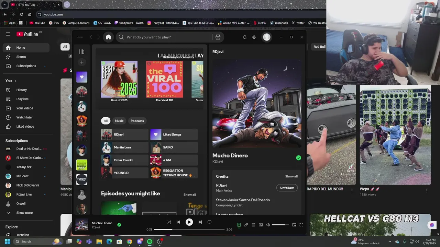Select the Podcasts filter chip
Screen dimensions: 440x247
pos(137,121)
